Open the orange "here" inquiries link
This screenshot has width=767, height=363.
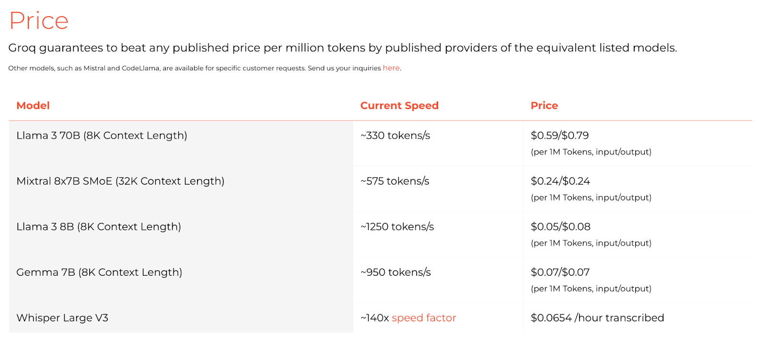click(x=391, y=68)
